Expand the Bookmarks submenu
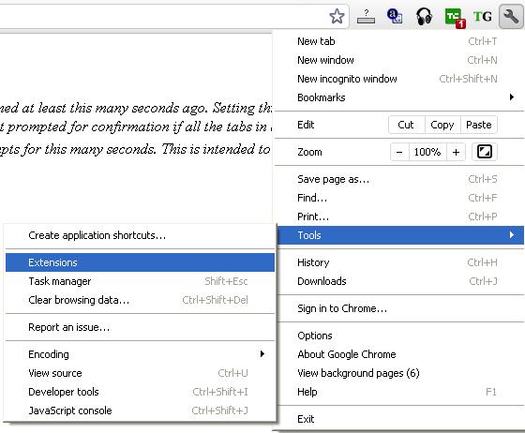 click(398, 97)
